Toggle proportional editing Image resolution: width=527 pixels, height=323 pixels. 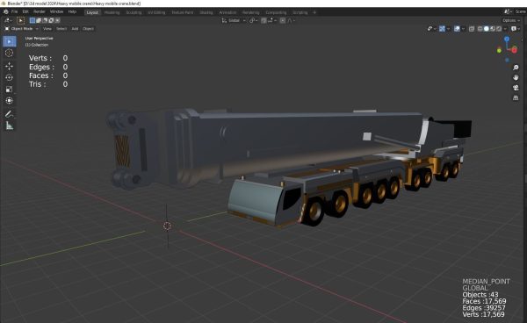pyautogui.click(x=283, y=20)
